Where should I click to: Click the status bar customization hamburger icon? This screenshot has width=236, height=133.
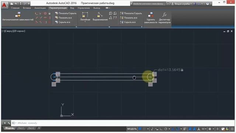232,129
